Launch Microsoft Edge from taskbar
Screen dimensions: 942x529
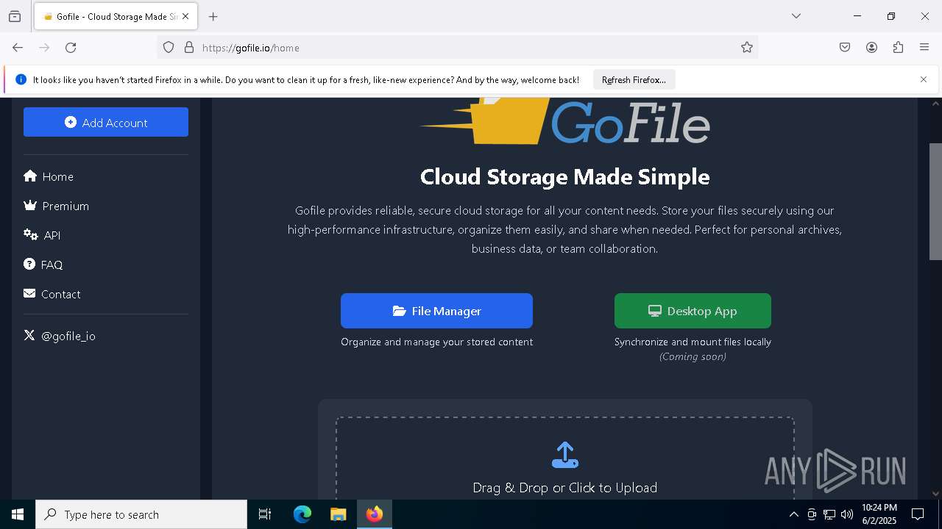click(x=302, y=514)
